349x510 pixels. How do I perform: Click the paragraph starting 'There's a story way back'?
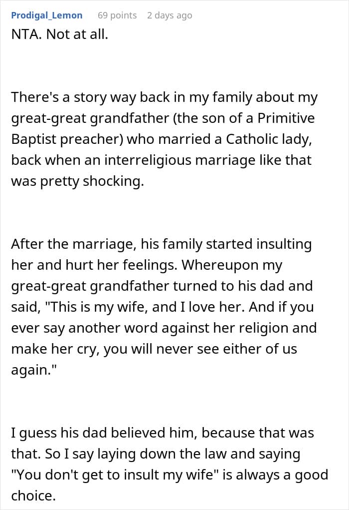pos(164,139)
